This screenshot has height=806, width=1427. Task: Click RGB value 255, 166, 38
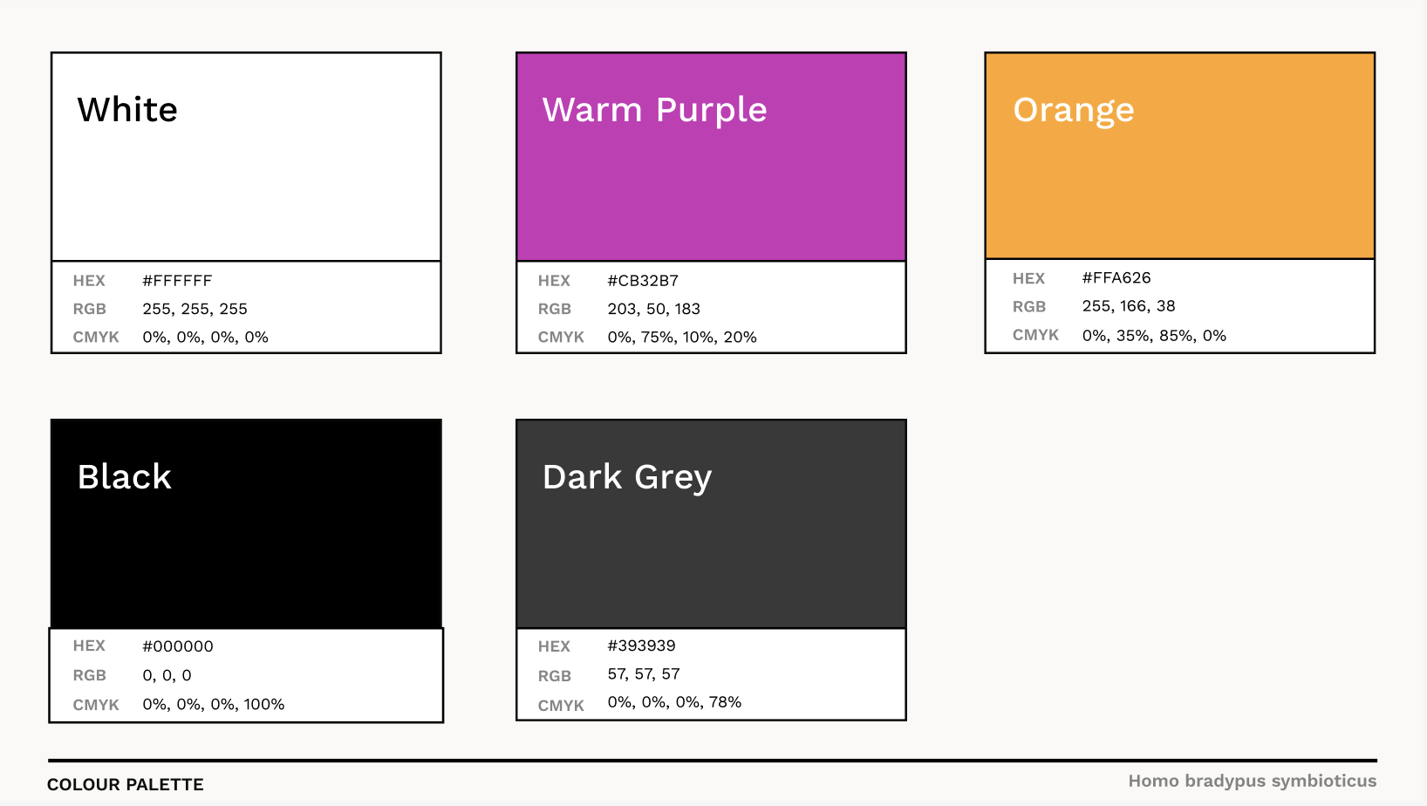(x=1129, y=306)
